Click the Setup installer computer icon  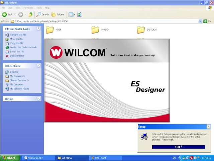(144, 137)
